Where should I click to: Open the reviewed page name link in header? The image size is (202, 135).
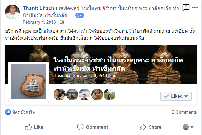101,12
